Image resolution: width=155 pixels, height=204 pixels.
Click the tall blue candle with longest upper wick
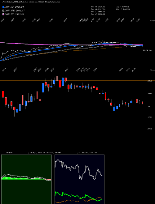(x=43, y=88)
